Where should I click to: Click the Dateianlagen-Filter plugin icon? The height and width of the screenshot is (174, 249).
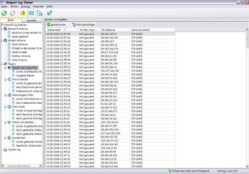pyautogui.click(x=9, y=95)
